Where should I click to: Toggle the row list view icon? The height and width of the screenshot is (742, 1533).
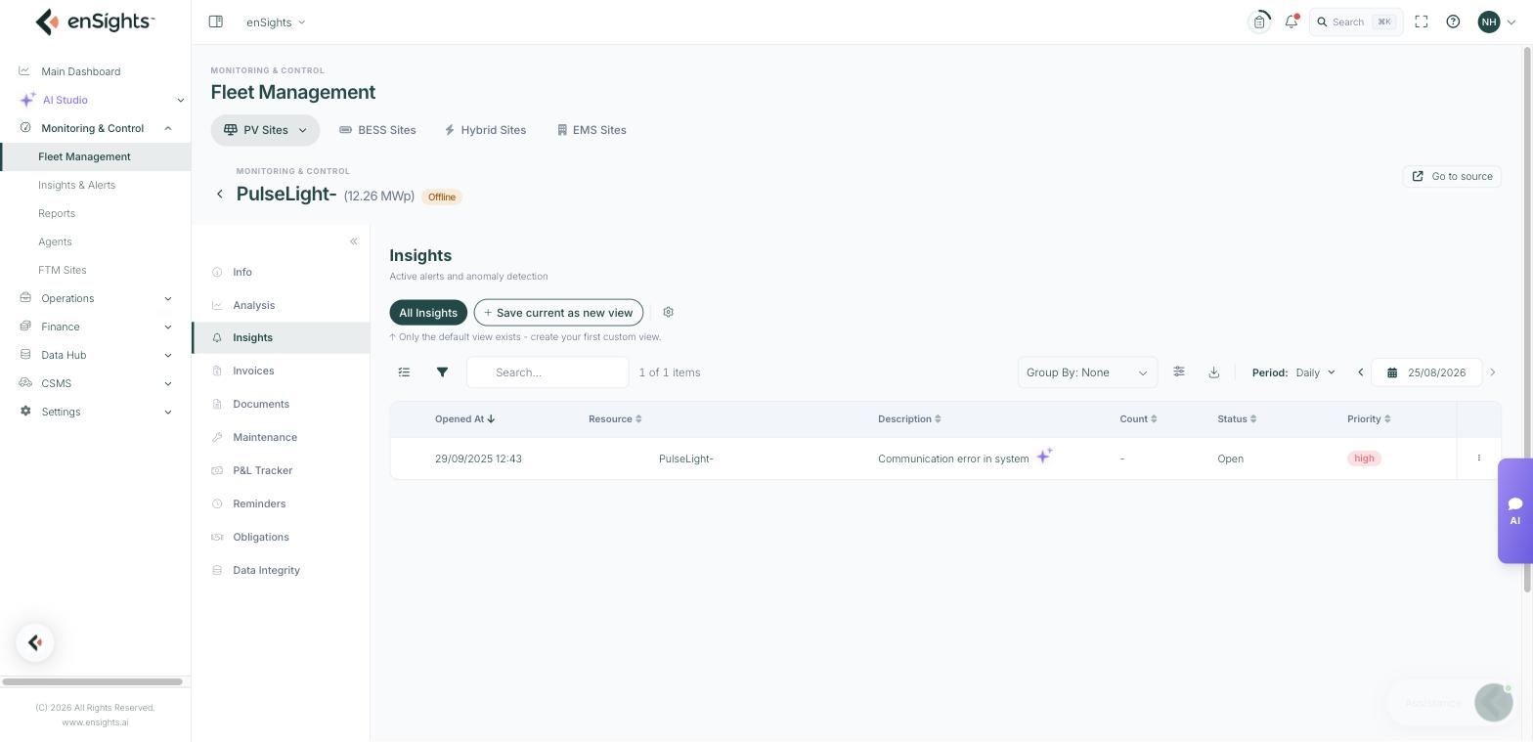click(404, 372)
